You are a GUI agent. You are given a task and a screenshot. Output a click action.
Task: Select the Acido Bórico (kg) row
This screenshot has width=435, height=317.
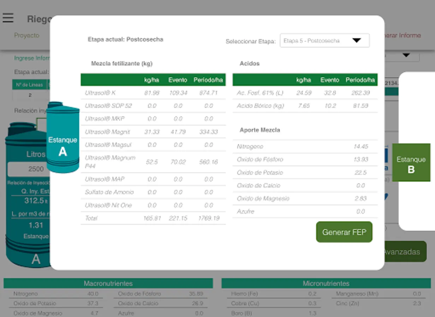(305, 106)
